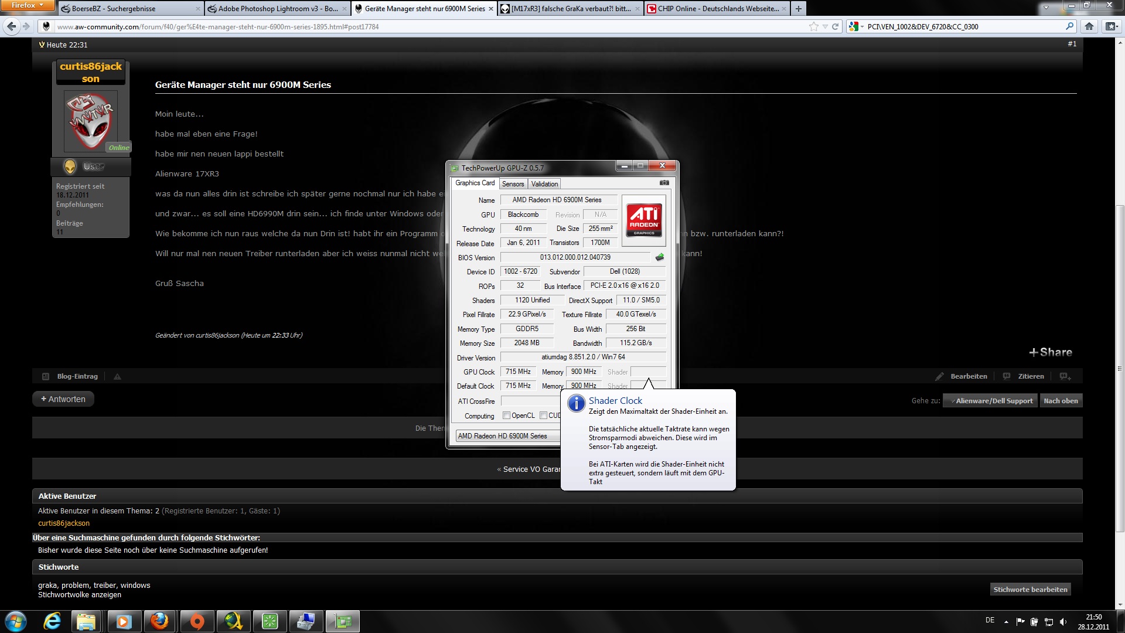Screen dimensions: 1125x633
Task: Open the GPU-Z screenshot camera icon
Action: point(664,183)
